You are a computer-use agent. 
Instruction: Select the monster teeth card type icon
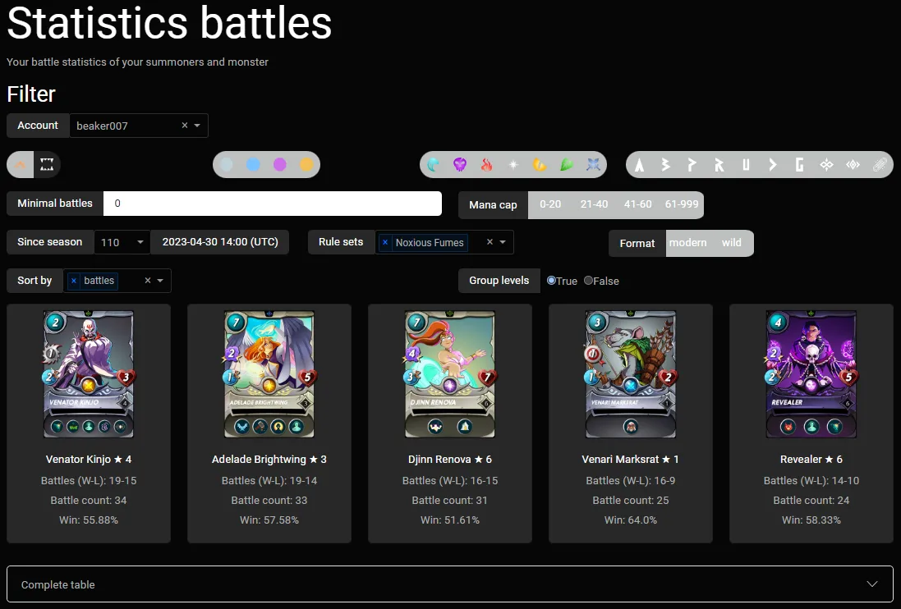[47, 165]
